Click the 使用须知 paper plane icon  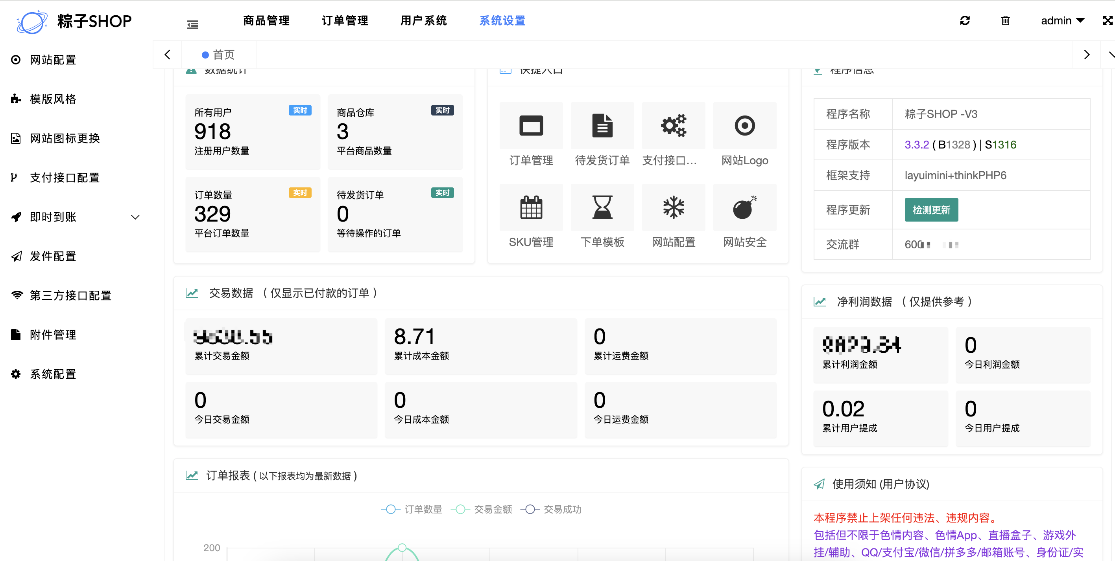819,484
